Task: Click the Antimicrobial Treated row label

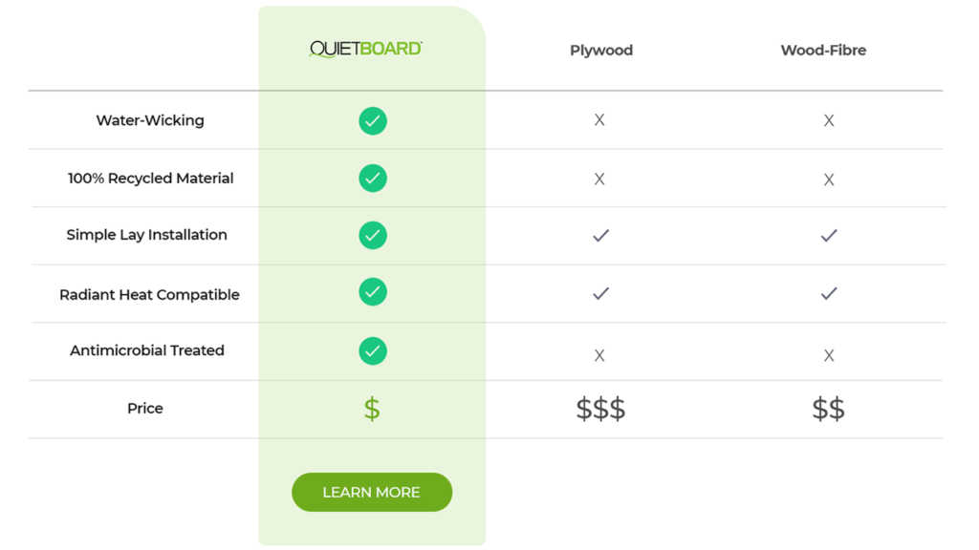Action: 146,350
